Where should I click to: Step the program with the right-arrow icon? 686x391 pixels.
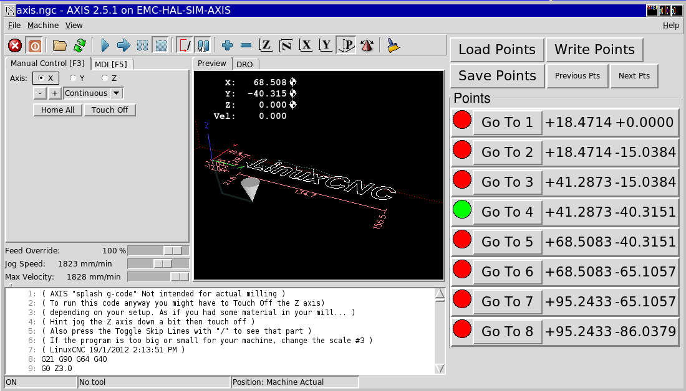pos(124,45)
